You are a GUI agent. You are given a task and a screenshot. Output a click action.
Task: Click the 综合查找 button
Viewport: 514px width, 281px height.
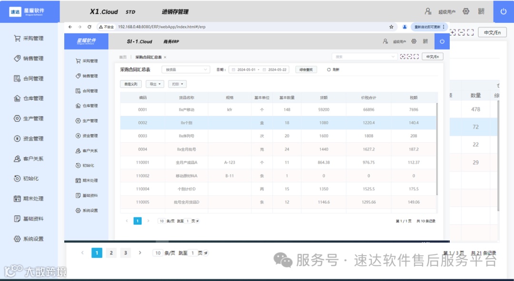[306, 70]
